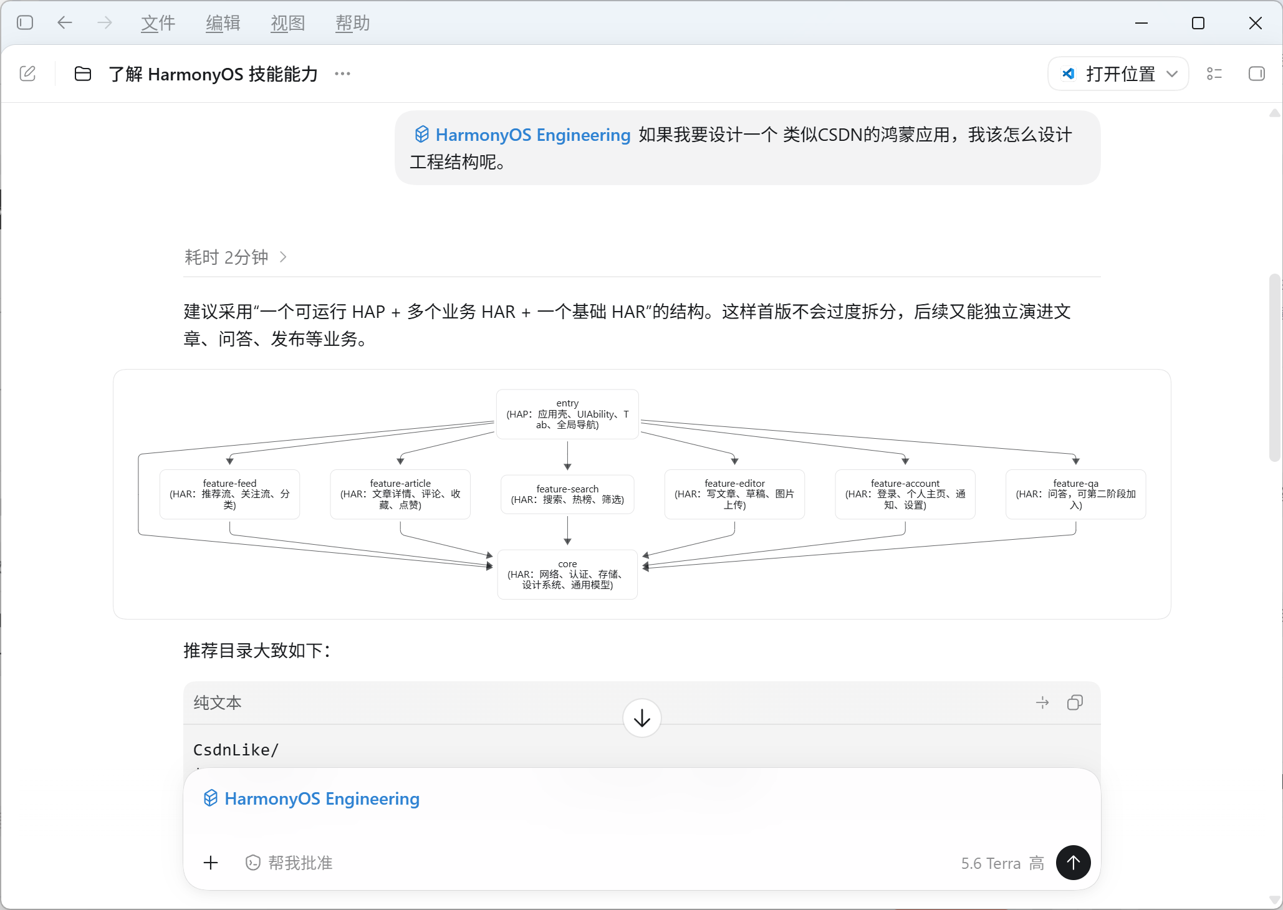Click the 帮我批准 approval option
The image size is (1283, 910).
pyautogui.click(x=289, y=863)
